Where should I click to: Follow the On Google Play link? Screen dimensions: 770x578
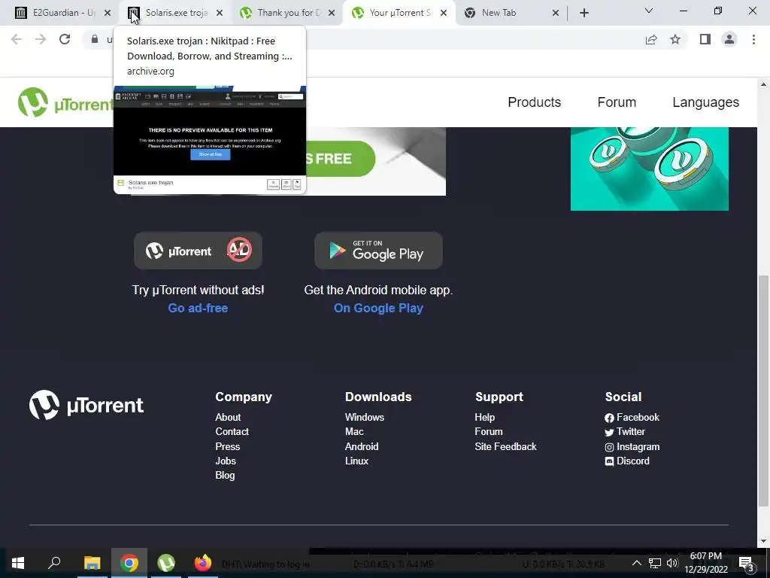pos(378,308)
